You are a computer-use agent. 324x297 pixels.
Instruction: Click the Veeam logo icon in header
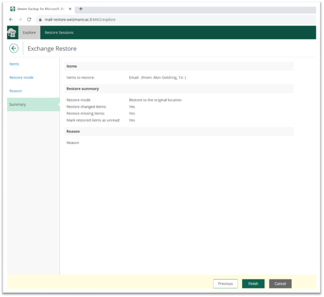coord(13,33)
